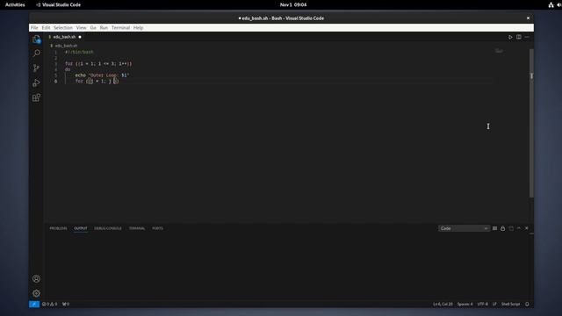The width and height of the screenshot is (562, 316).
Task: Click the echo statement on line 5
Action: (102, 75)
